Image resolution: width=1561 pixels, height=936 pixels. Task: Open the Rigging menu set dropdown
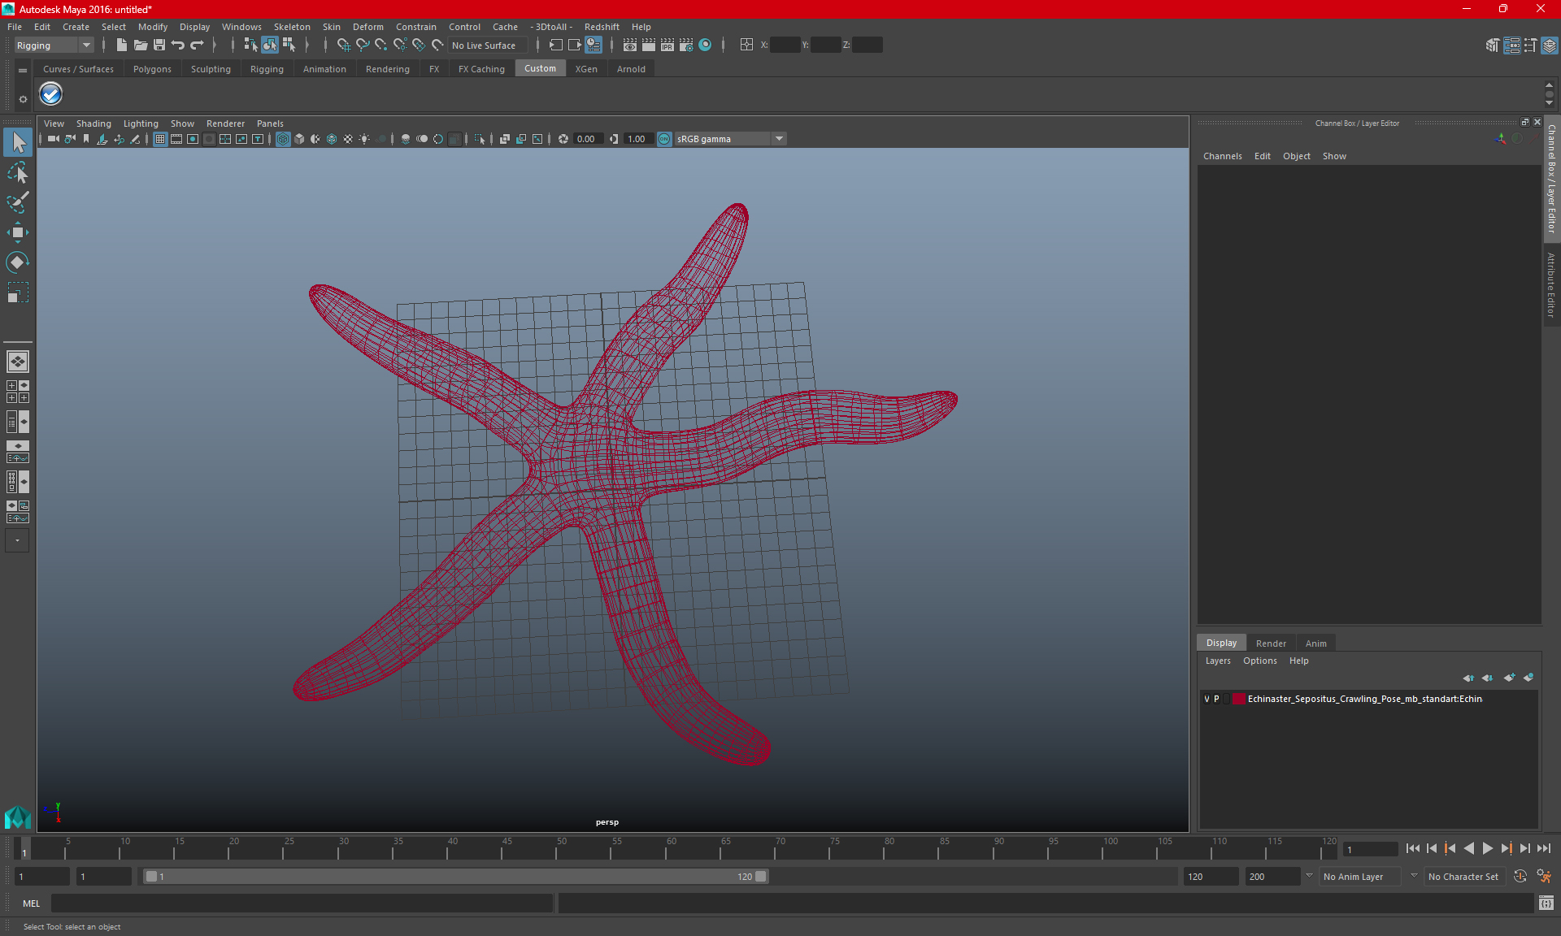click(54, 45)
